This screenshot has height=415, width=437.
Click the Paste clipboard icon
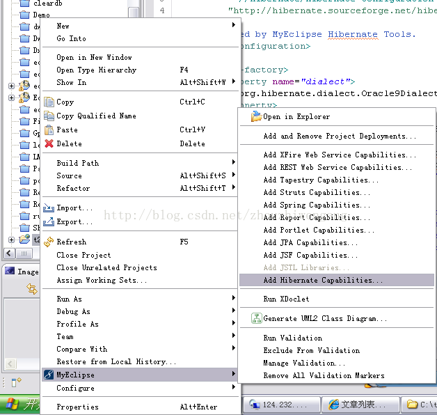(x=49, y=130)
